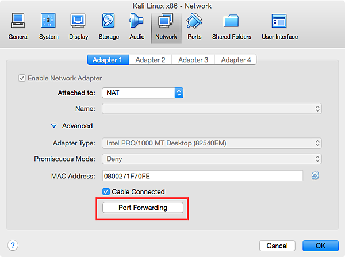
Task: Regenerate the MAC address with refresh icon
Action: (315, 175)
